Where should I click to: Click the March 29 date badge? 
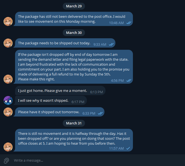pyautogui.click(x=74, y=6)
